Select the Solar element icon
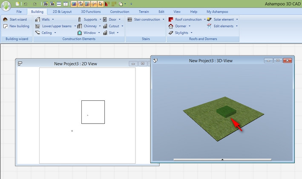Screen dimensions: 302x179 [x=210, y=20]
